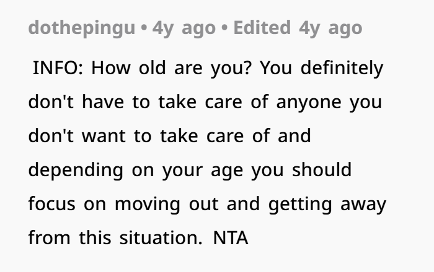The image size is (434, 272).
Task: Click the first '4y ago' post timestamp
Action: pyautogui.click(x=179, y=28)
